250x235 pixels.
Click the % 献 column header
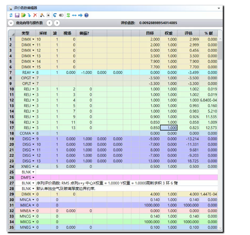(208, 33)
